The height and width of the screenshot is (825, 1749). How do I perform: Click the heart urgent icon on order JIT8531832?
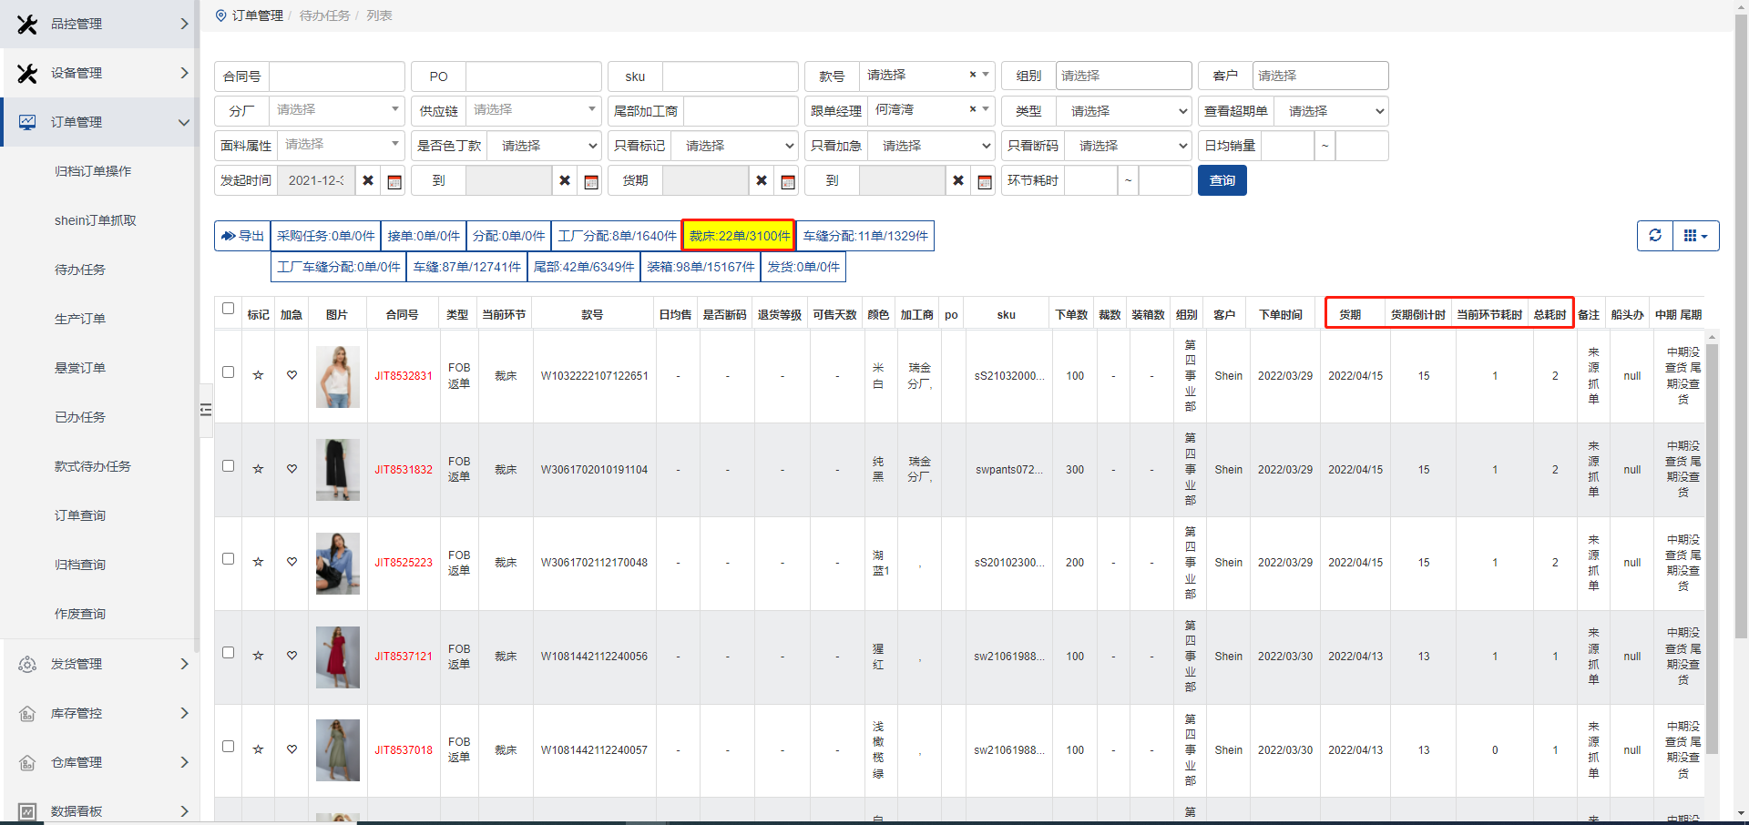[x=291, y=469]
